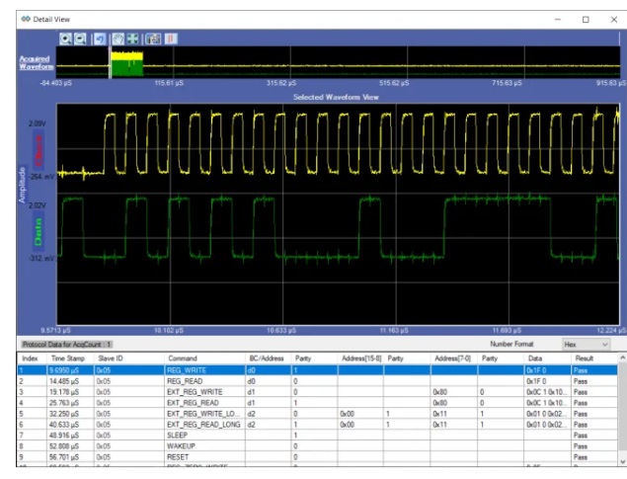Select the EXT_REG_WRITE_LO... command row
The width and height of the screenshot is (627, 479).
click(x=318, y=414)
